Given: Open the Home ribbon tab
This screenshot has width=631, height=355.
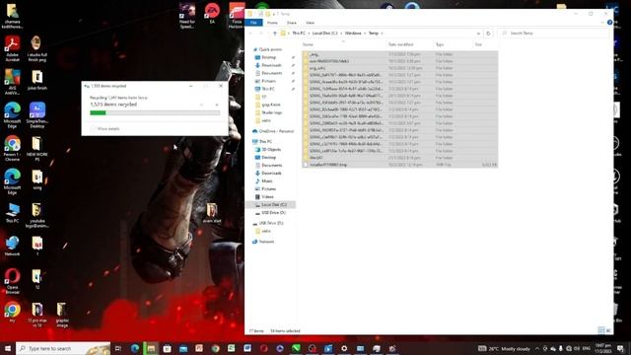Looking at the screenshot, I should coord(272,23).
